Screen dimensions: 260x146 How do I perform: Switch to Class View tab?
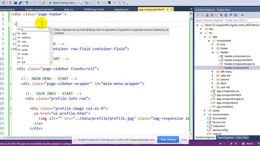click(x=242, y=137)
